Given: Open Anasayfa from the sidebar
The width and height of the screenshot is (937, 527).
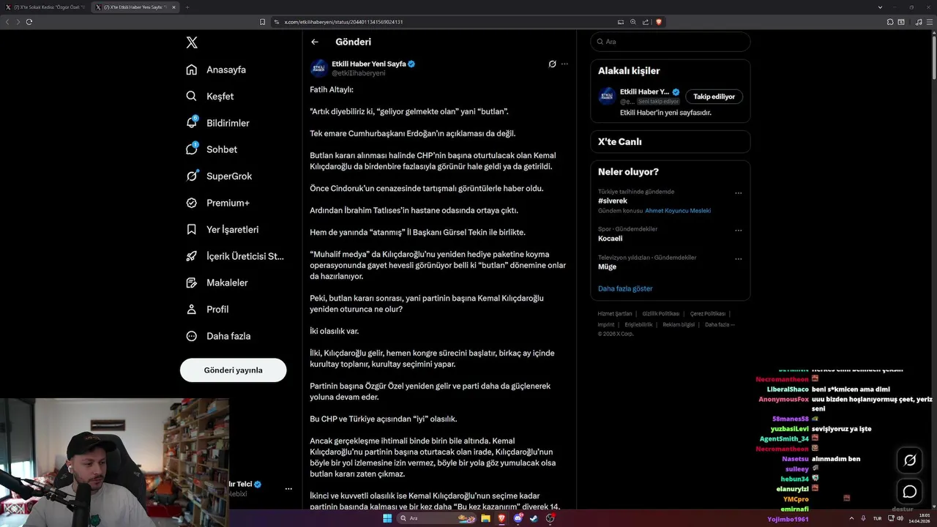Looking at the screenshot, I should 216,70.
